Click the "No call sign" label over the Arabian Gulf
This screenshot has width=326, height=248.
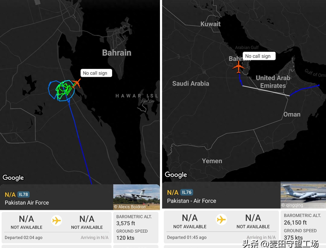click(x=258, y=56)
